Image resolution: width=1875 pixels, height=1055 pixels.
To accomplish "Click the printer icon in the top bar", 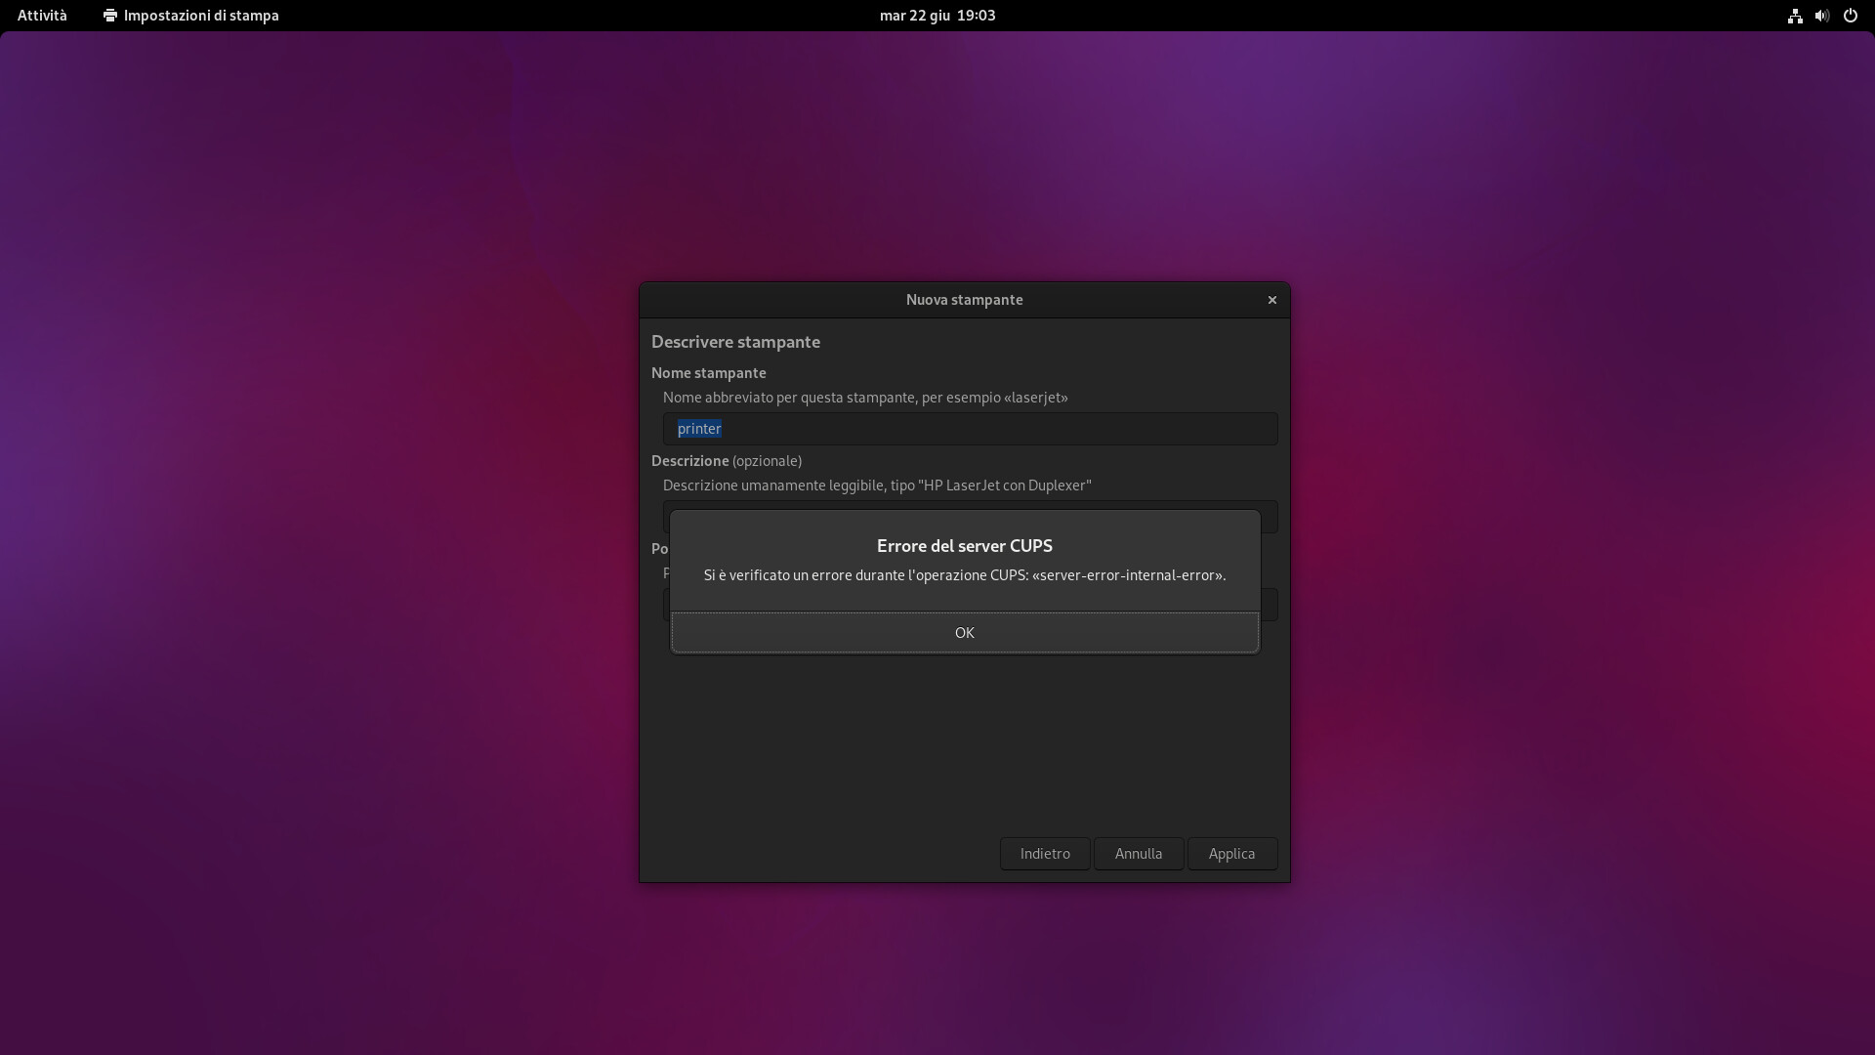I will tap(110, 16).
